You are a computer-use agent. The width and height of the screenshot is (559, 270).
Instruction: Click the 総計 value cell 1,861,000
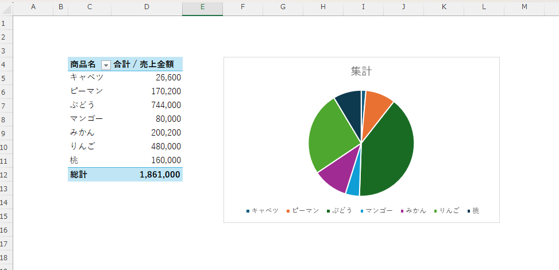click(147, 175)
